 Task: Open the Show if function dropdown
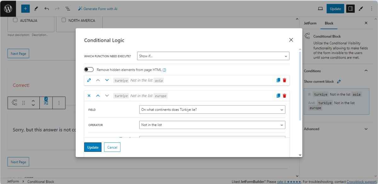pos(213,56)
